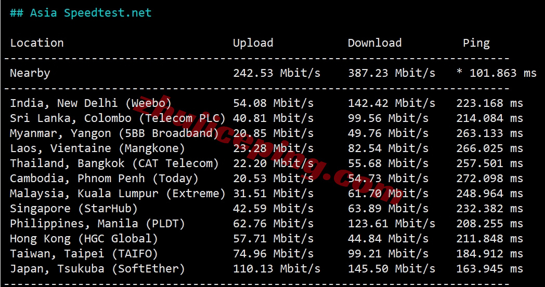This screenshot has width=545, height=287.
Task: Click the Nearby 242.53 Mbit/s upload value
Action: pyautogui.click(x=277, y=73)
